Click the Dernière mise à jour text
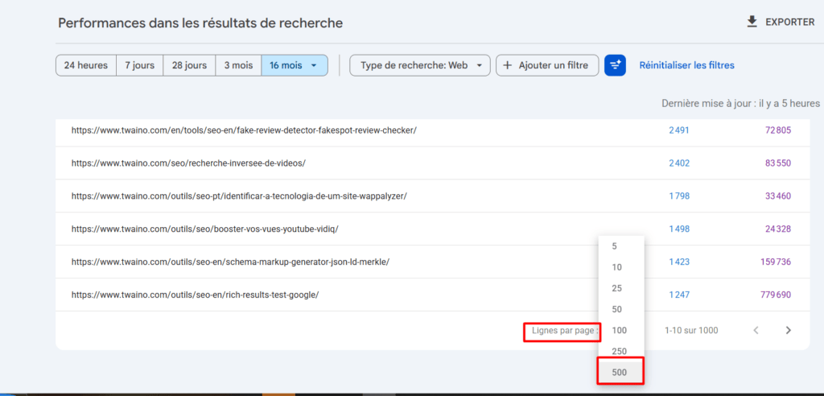The height and width of the screenshot is (396, 824). (740, 103)
